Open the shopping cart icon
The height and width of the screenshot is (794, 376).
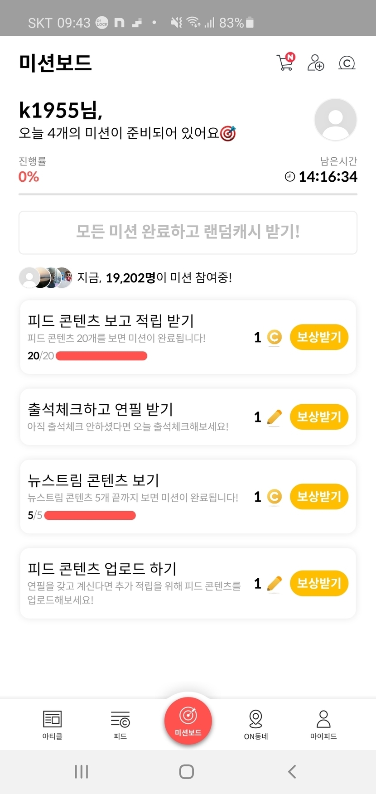point(285,62)
